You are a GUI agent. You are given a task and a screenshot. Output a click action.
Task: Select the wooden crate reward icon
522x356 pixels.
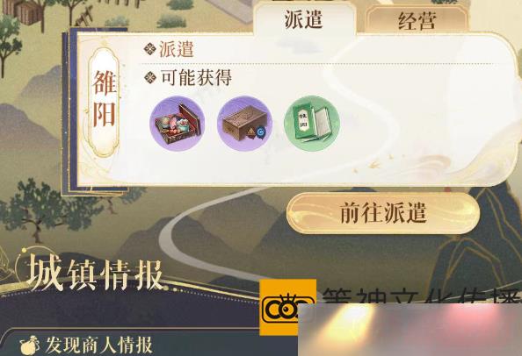244,124
